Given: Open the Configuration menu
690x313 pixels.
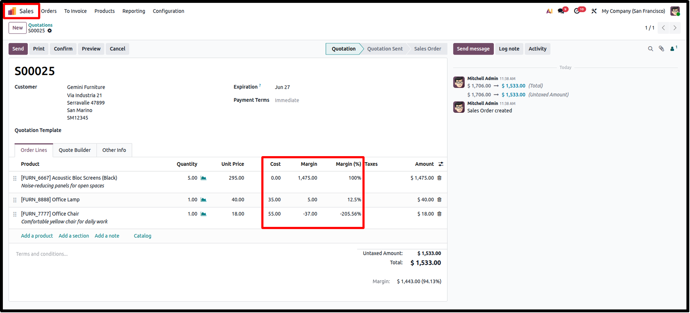Looking at the screenshot, I should click(169, 11).
